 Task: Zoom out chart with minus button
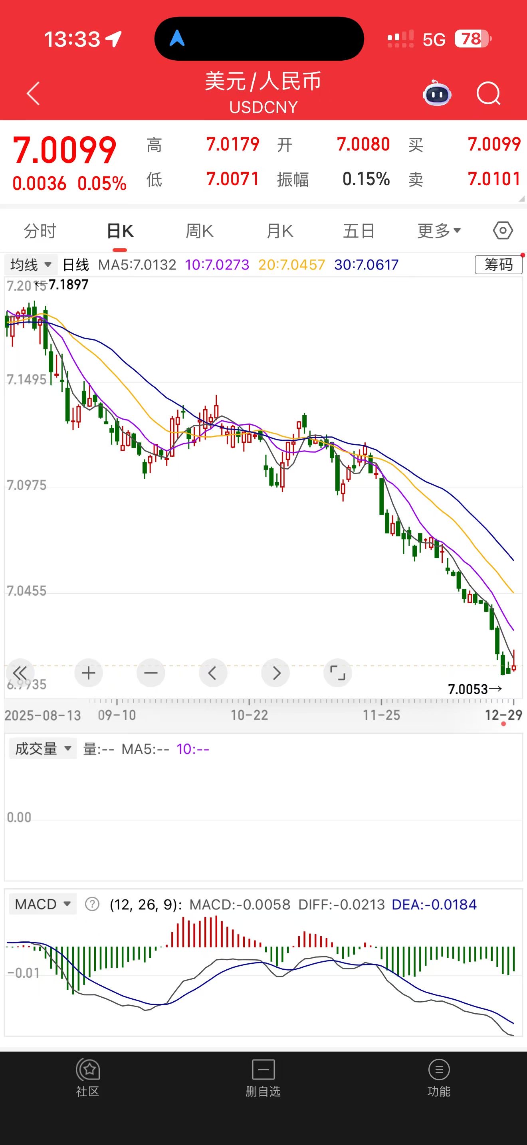151,673
